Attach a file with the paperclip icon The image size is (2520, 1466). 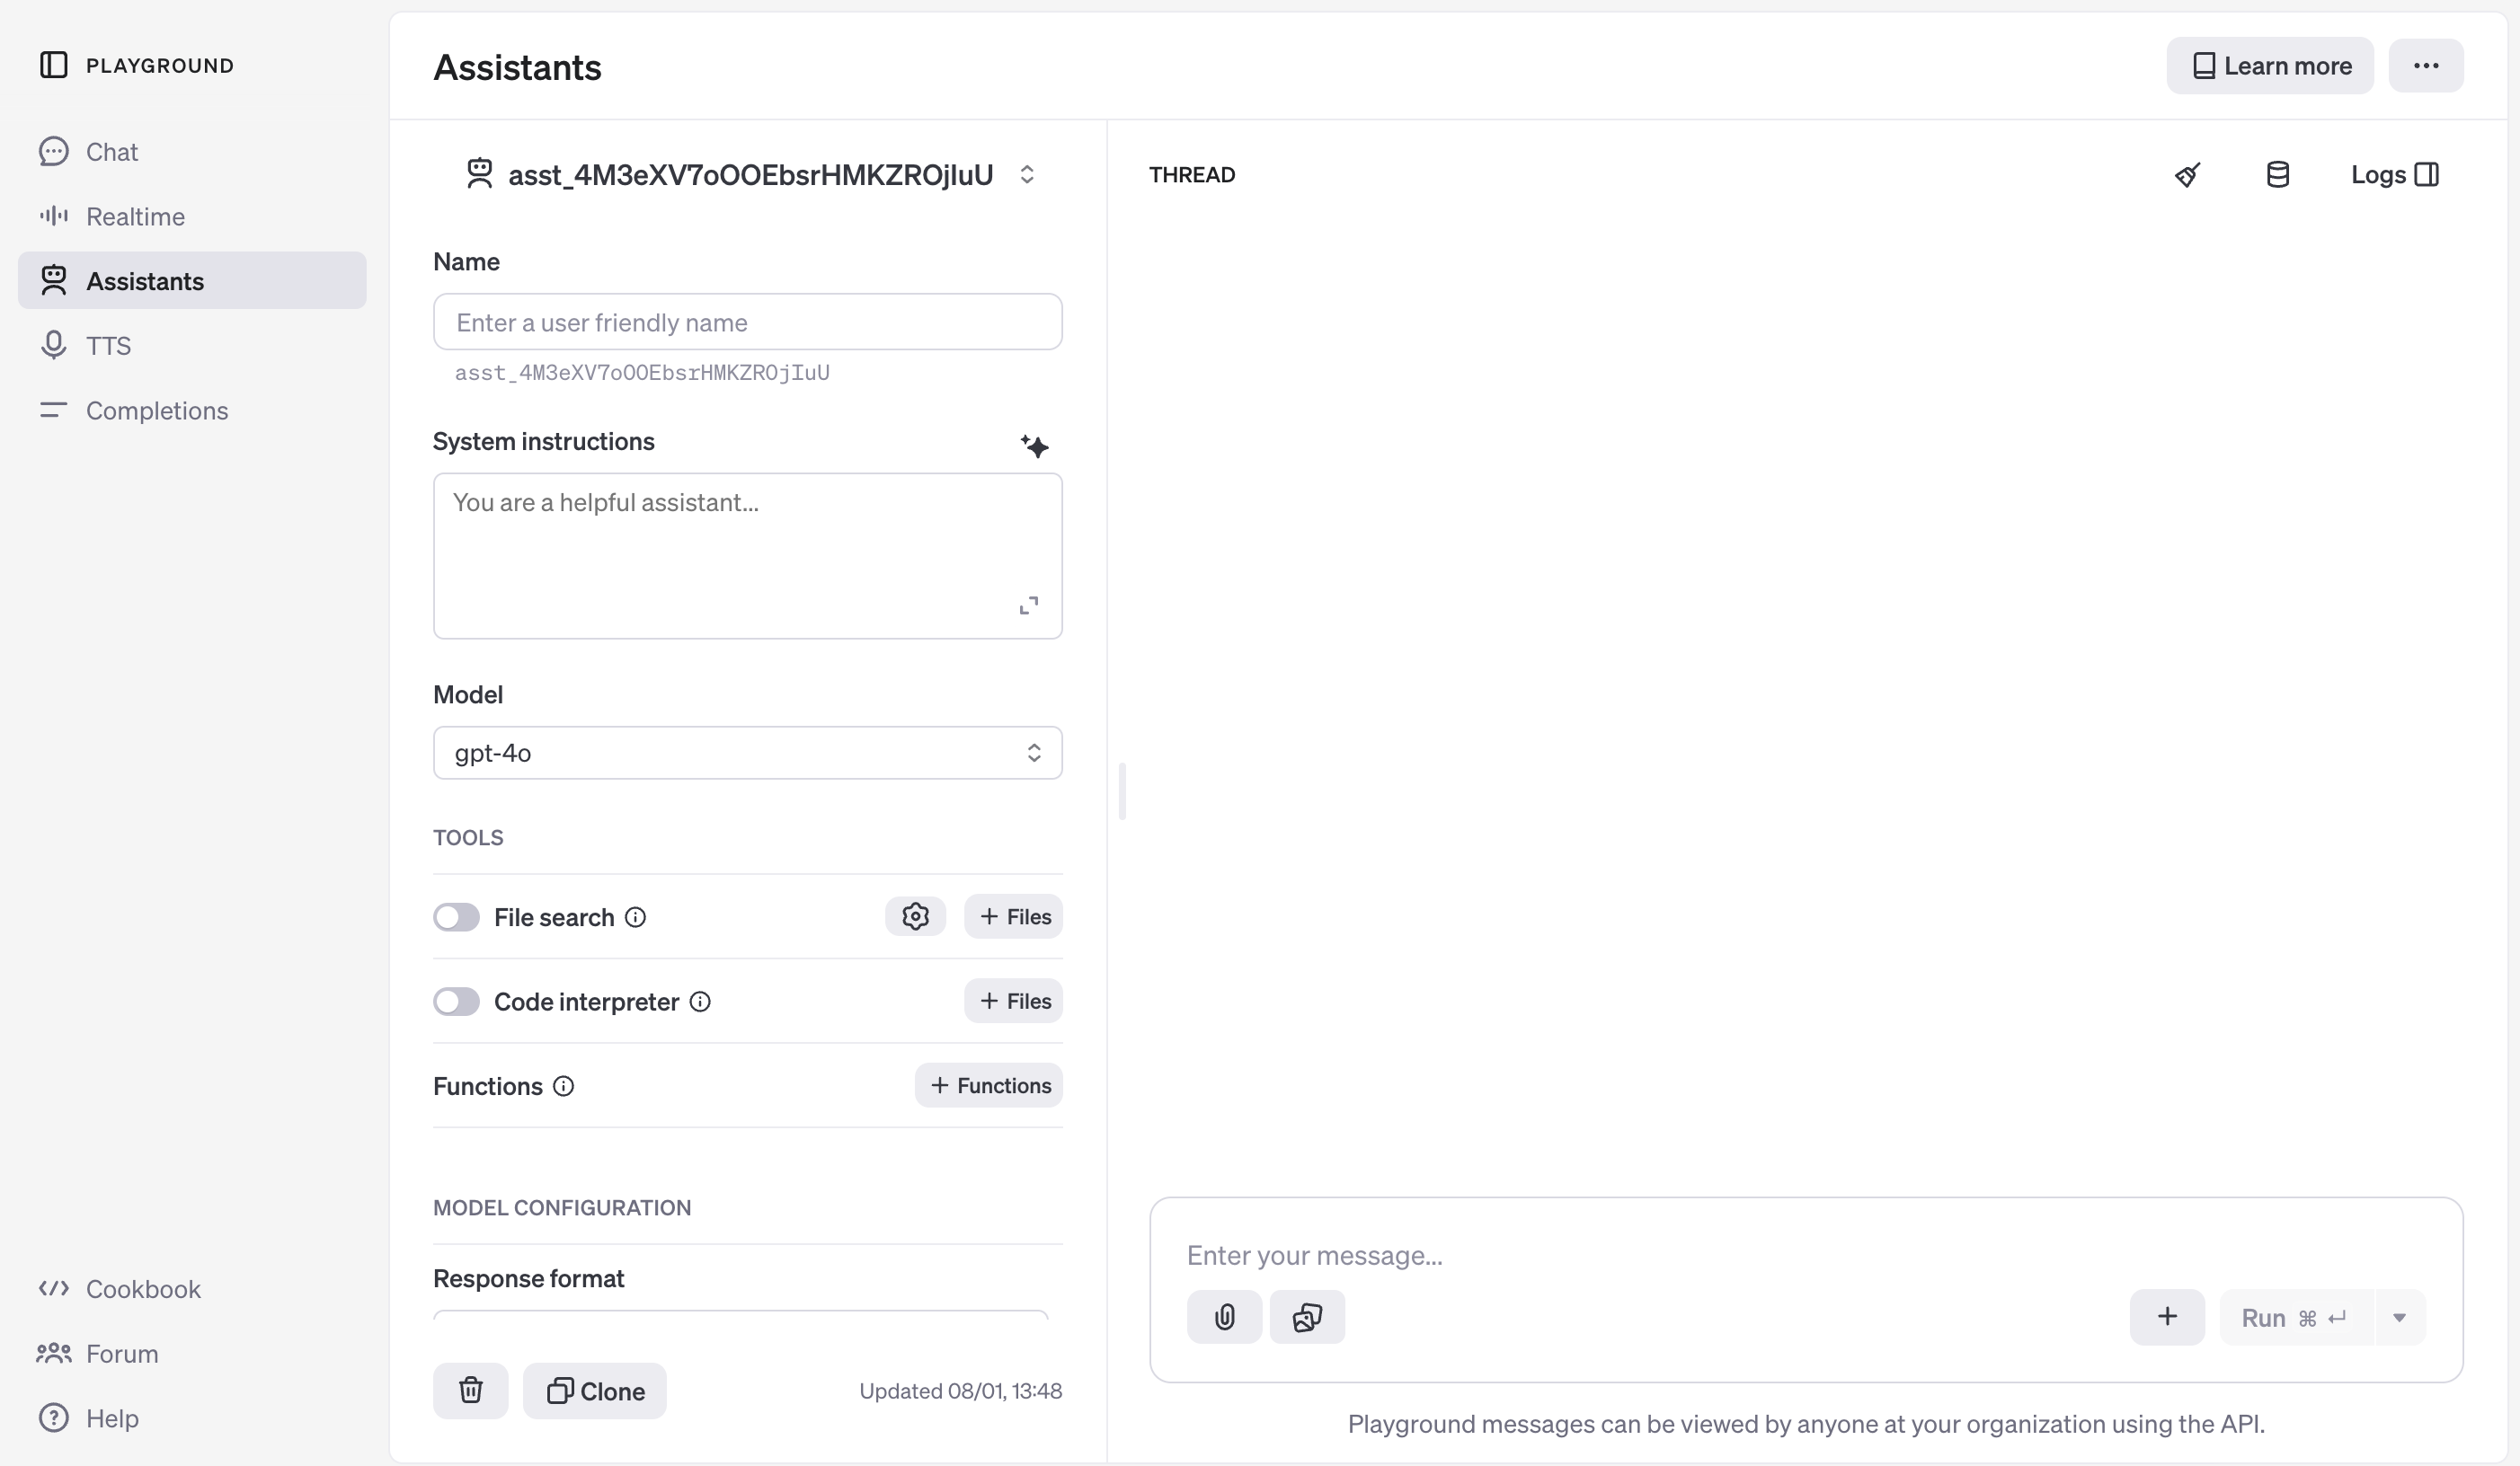click(x=1224, y=1316)
